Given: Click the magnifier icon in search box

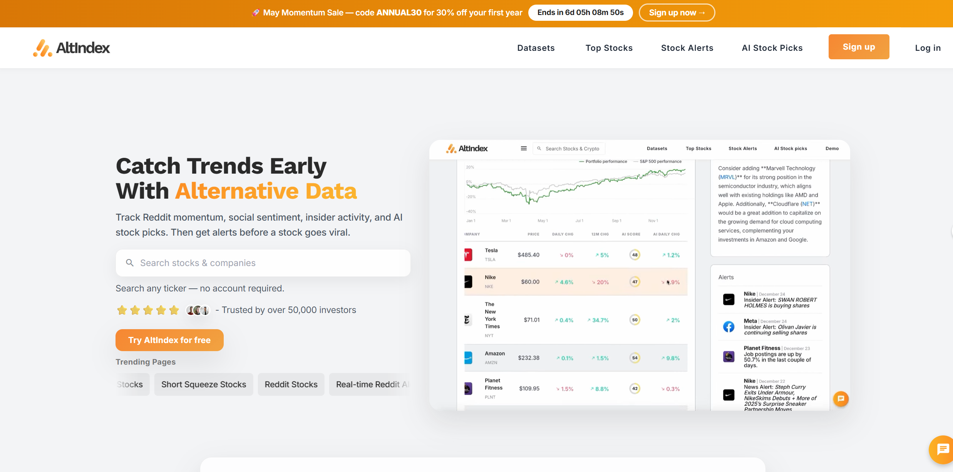Looking at the screenshot, I should click(130, 263).
